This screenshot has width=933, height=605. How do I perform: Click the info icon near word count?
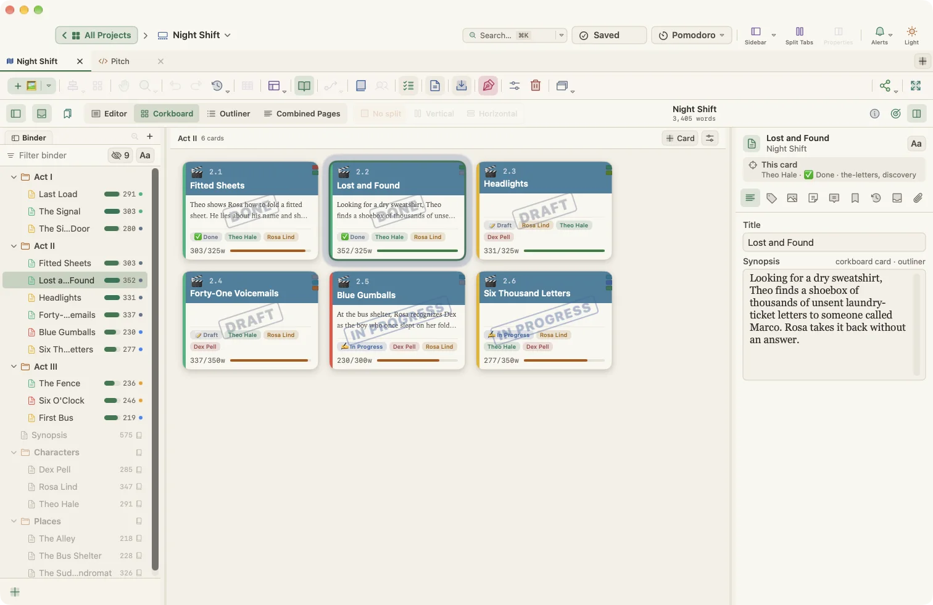tap(874, 113)
